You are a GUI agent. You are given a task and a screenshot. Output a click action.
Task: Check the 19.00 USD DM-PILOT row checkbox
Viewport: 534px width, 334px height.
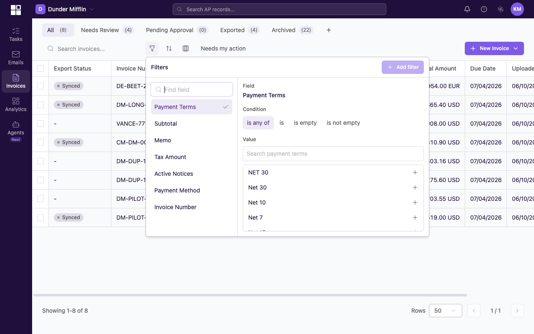40,218
